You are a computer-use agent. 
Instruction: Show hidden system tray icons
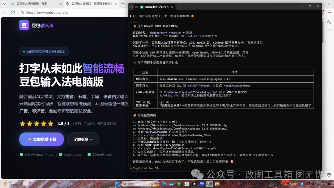point(284,184)
